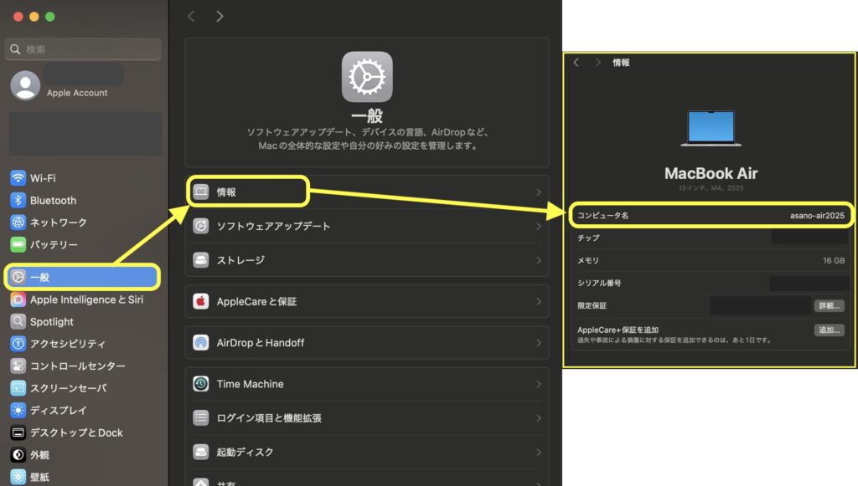858x486 pixels.
Task: Select the ネットワーク globe icon
Action: tap(18, 223)
